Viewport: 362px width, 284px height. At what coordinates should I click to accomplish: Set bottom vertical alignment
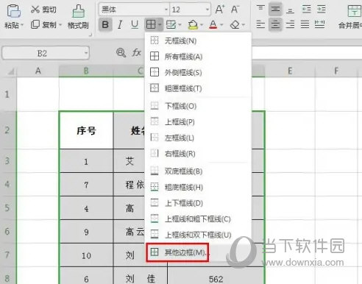(x=290, y=10)
